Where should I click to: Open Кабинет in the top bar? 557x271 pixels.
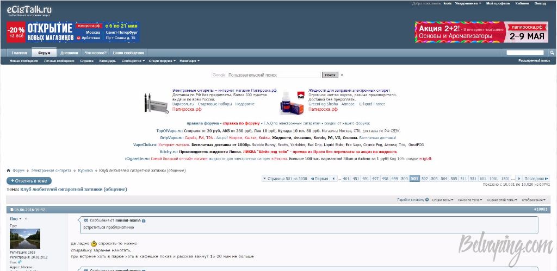(x=522, y=3)
